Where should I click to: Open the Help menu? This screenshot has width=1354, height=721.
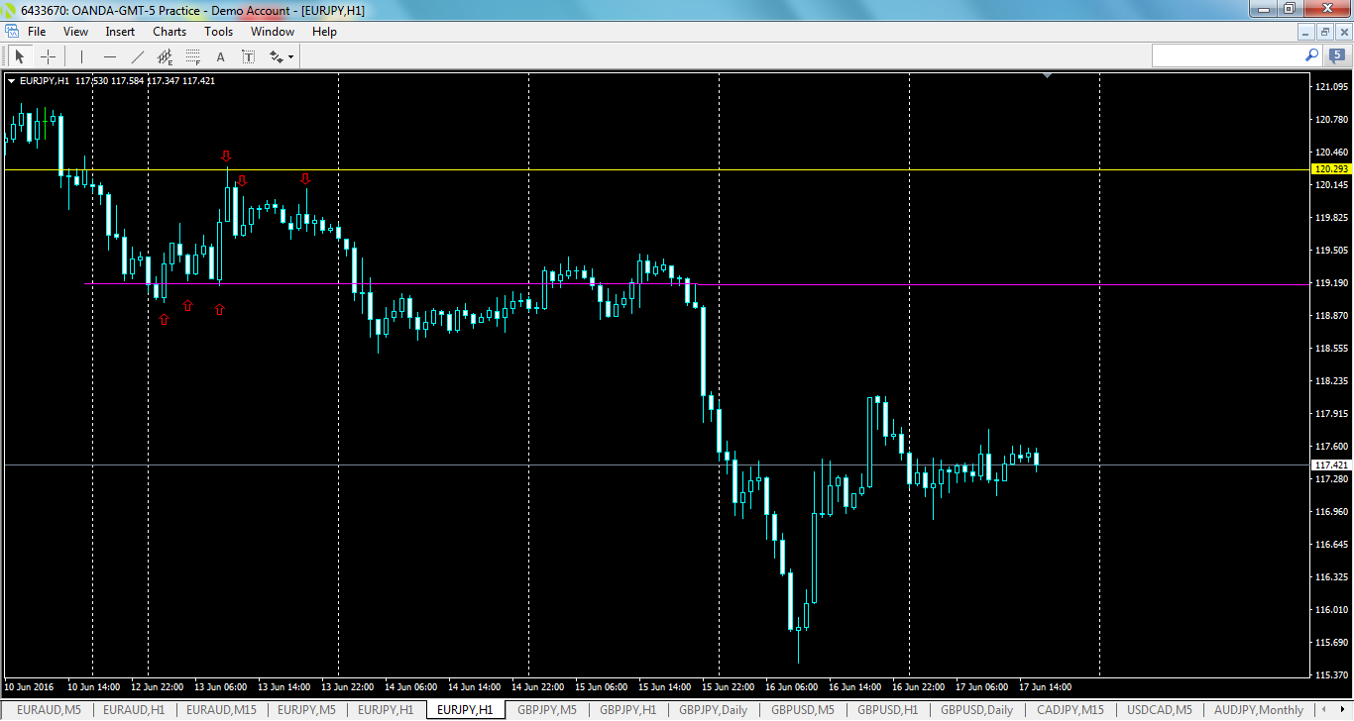tap(324, 31)
